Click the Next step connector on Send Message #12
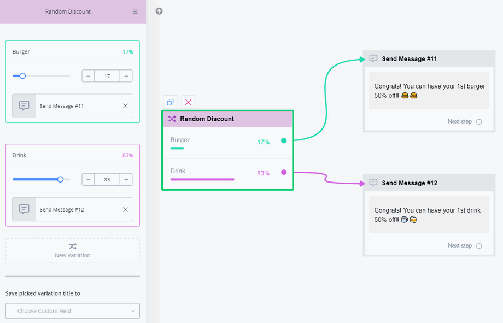This screenshot has height=323, width=503. (x=479, y=246)
